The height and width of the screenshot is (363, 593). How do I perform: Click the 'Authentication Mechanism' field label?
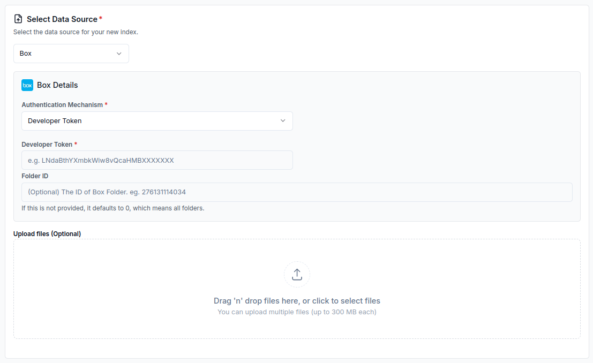(x=62, y=105)
